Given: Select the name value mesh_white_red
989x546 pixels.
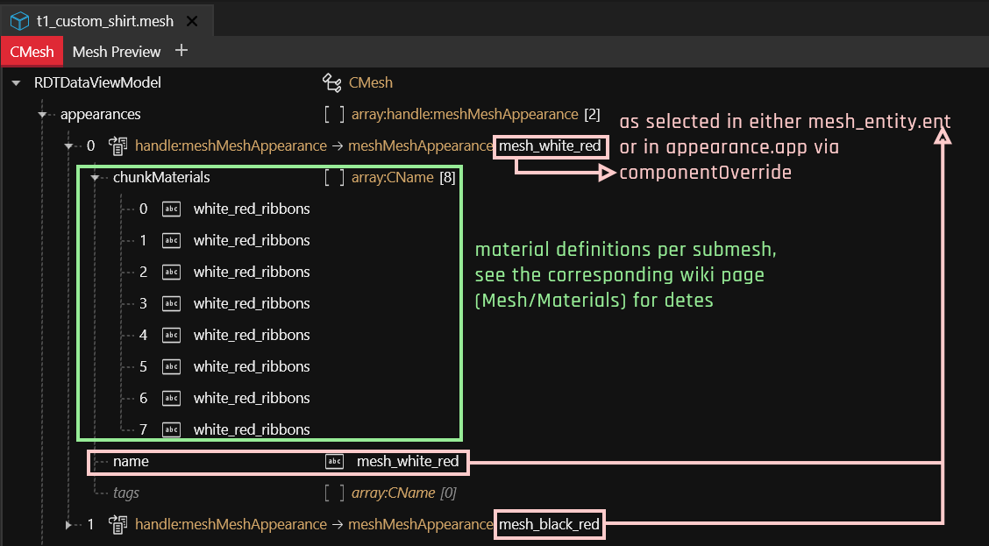Looking at the screenshot, I should (407, 462).
